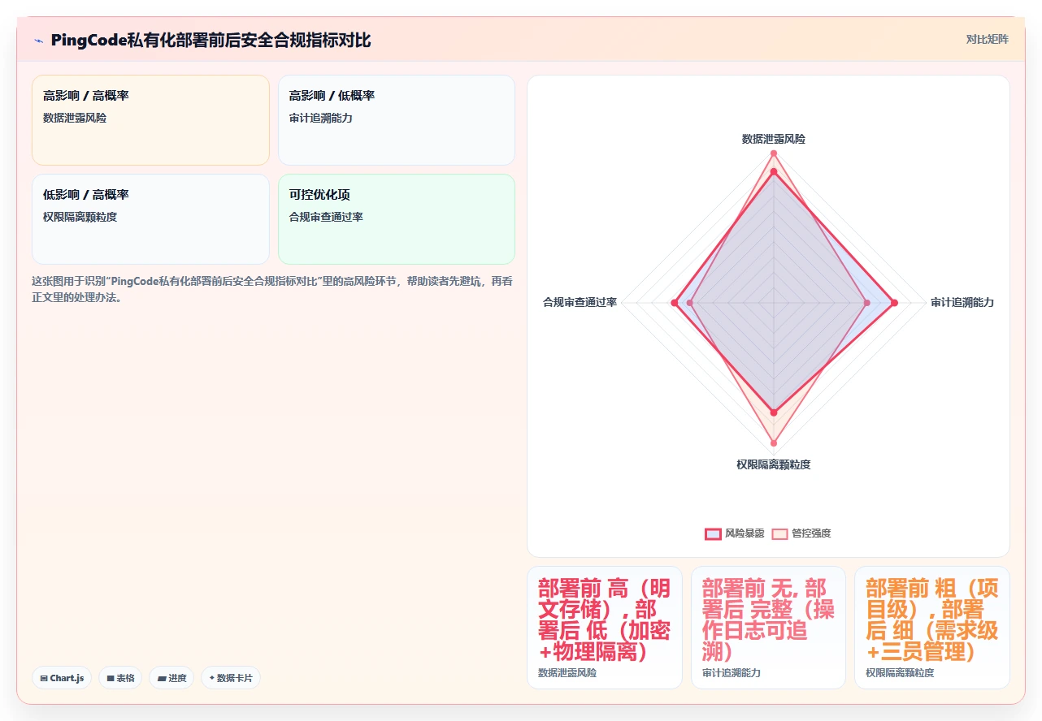The width and height of the screenshot is (1042, 721).
Task: Open the 审计追溯能力 data card at bottom
Action: pos(768,628)
